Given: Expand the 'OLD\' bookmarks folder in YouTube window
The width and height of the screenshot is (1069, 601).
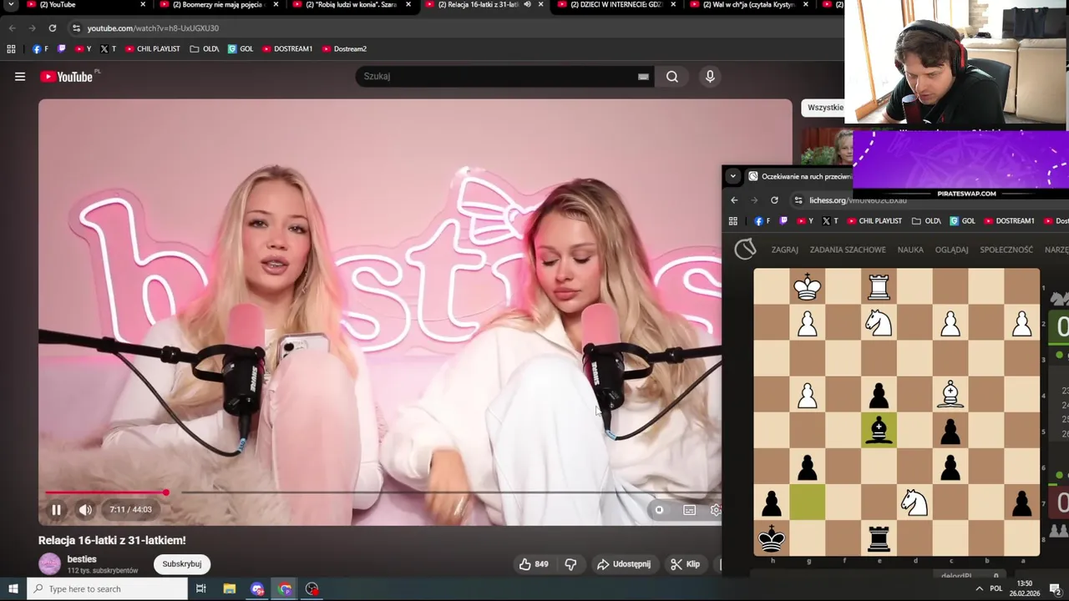Looking at the screenshot, I should [205, 49].
